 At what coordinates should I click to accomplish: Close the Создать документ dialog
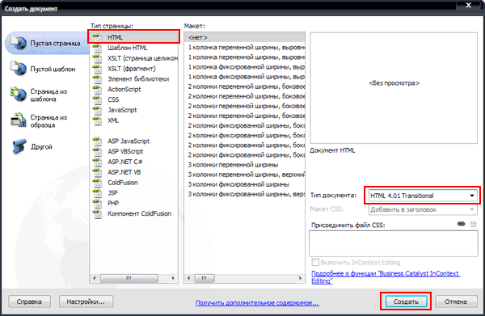pos(469,6)
